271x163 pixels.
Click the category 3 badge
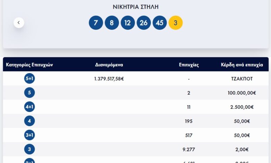(x=30, y=149)
